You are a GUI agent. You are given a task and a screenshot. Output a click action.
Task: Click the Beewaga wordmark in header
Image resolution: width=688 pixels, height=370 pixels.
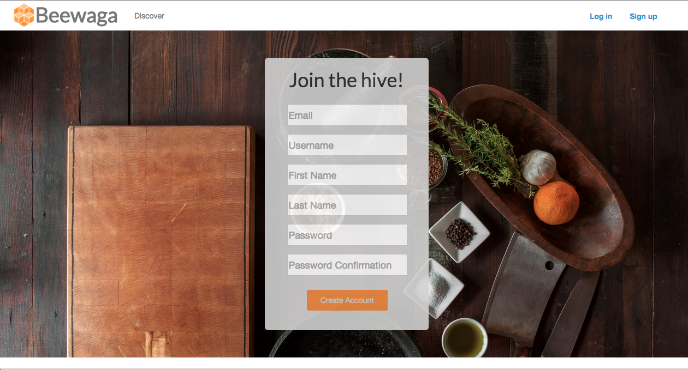77,16
